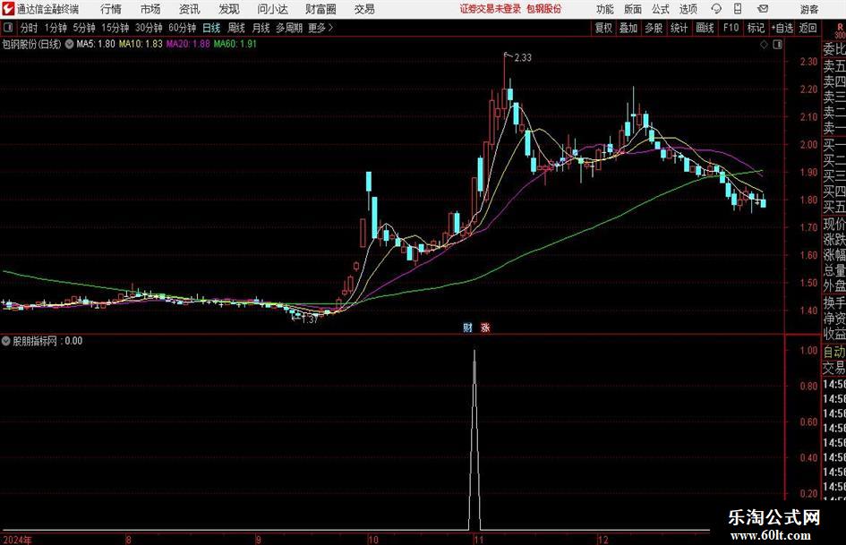This screenshot has width=846, height=545.
Task: Click the MA5: 1.80 readout
Action: 96,44
